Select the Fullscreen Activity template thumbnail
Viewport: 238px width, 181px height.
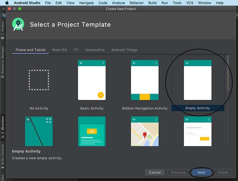pos(39,131)
